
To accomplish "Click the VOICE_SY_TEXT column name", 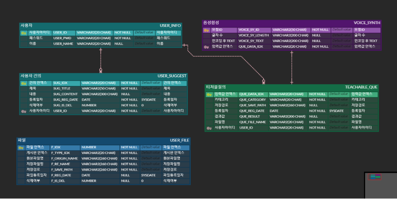I will [x=251, y=41].
